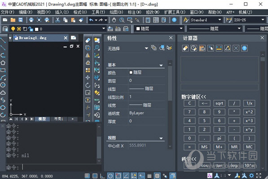Click the layer 0 white color swatch
The width and height of the screenshot is (268, 179).
[36, 29]
